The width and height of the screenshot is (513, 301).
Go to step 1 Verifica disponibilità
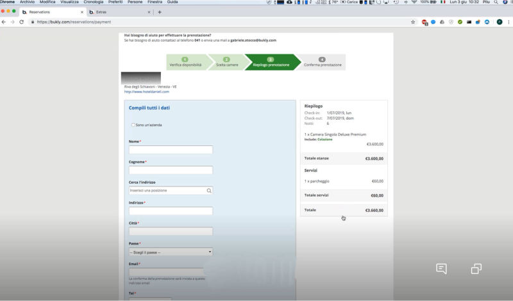[x=185, y=62]
